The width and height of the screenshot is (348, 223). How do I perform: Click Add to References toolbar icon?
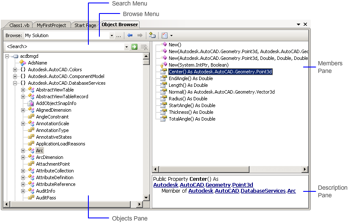(x=152, y=35)
